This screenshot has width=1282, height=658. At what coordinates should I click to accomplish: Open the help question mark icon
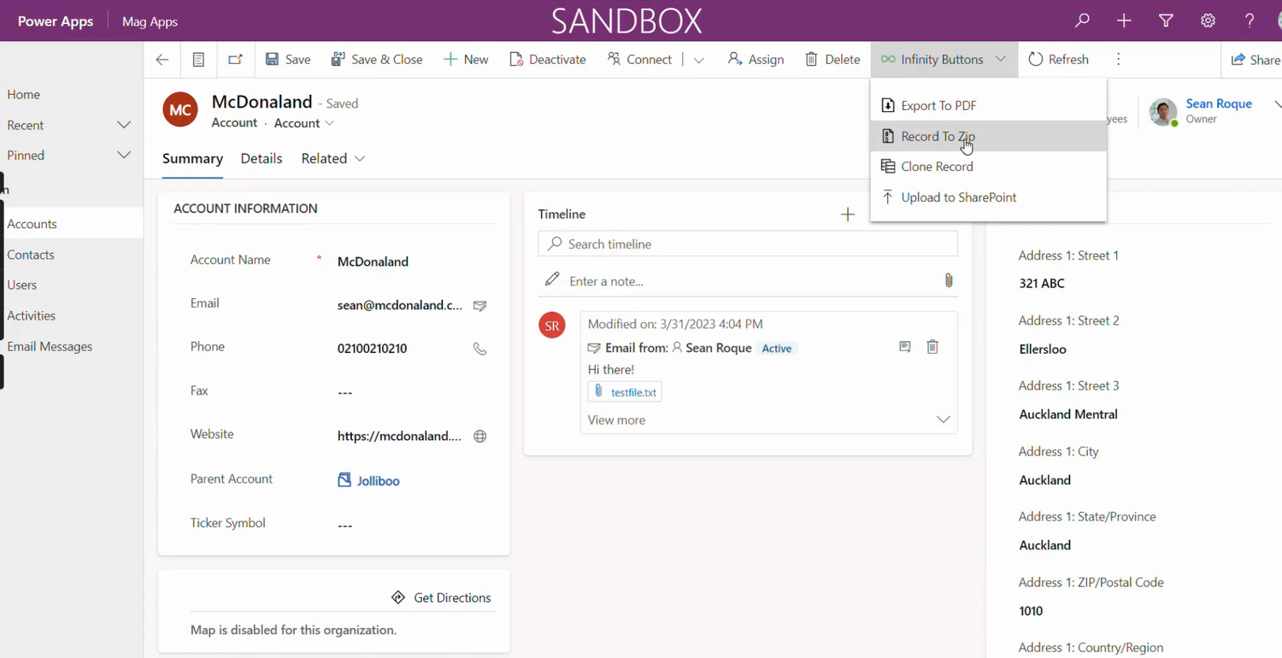tap(1250, 21)
